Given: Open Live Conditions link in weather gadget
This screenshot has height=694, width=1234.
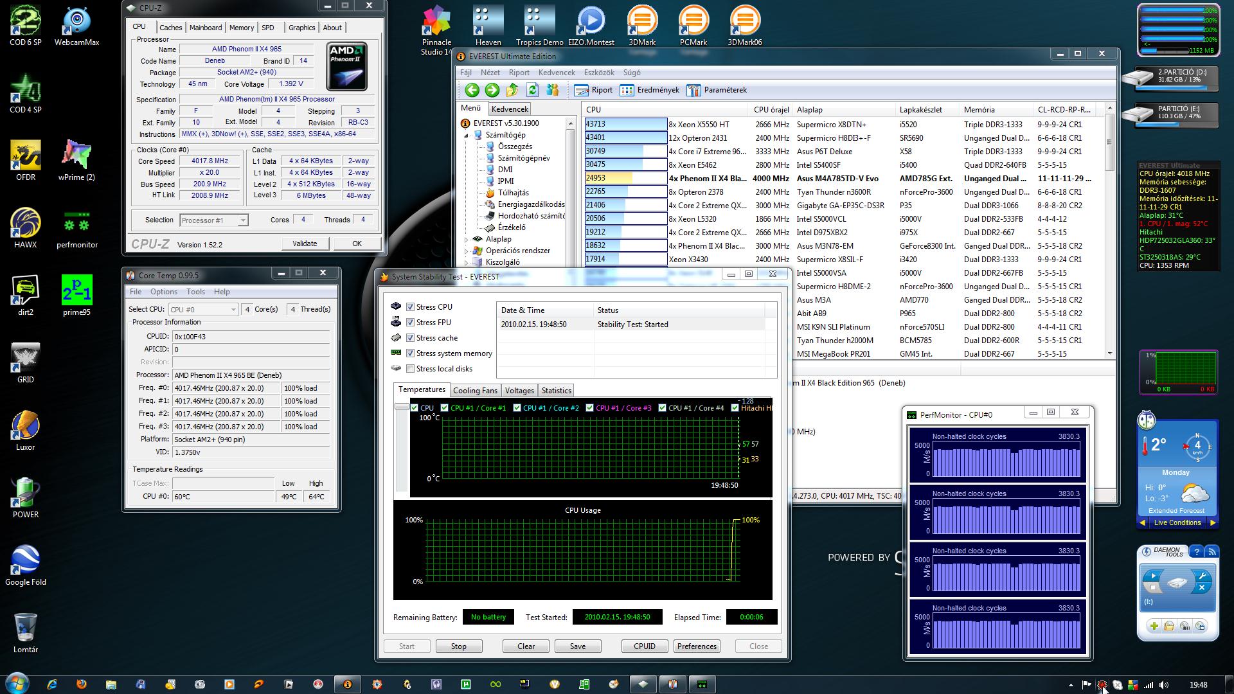Looking at the screenshot, I should point(1177,522).
